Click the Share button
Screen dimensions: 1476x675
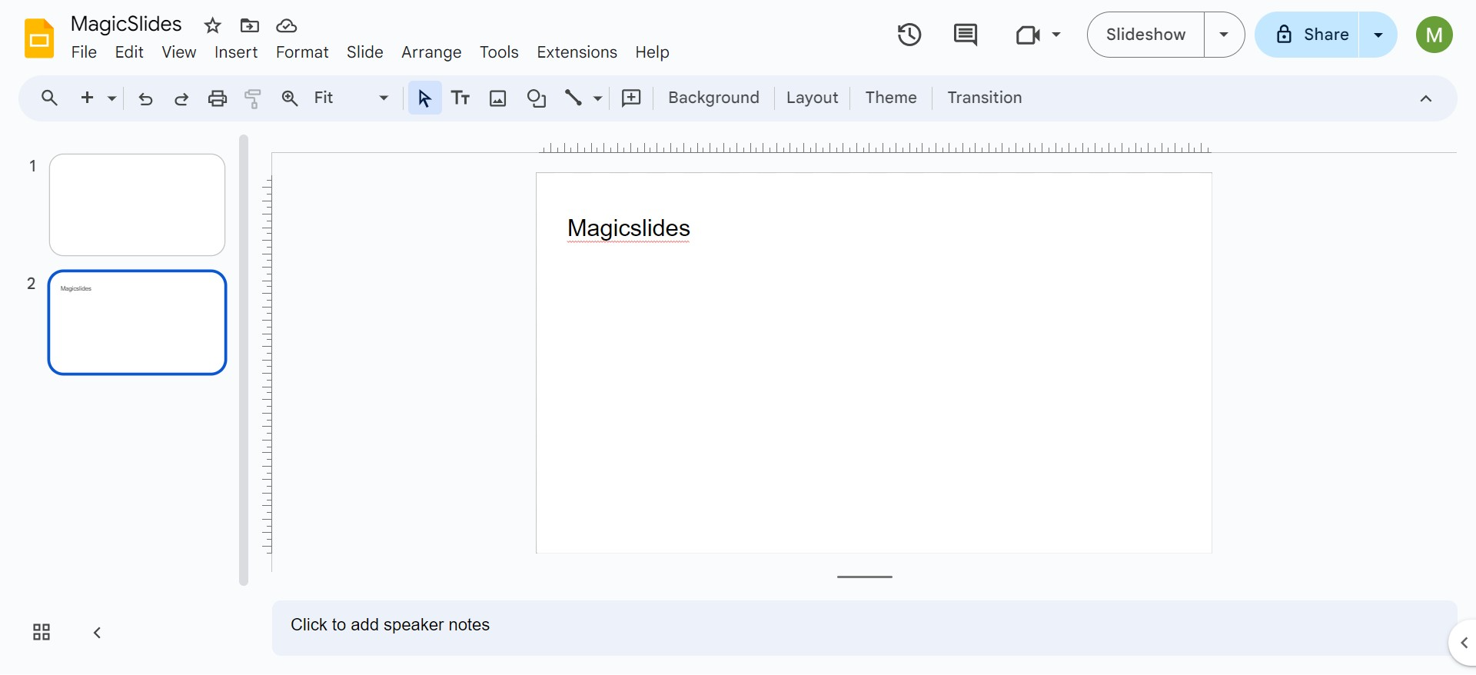pyautogui.click(x=1311, y=35)
